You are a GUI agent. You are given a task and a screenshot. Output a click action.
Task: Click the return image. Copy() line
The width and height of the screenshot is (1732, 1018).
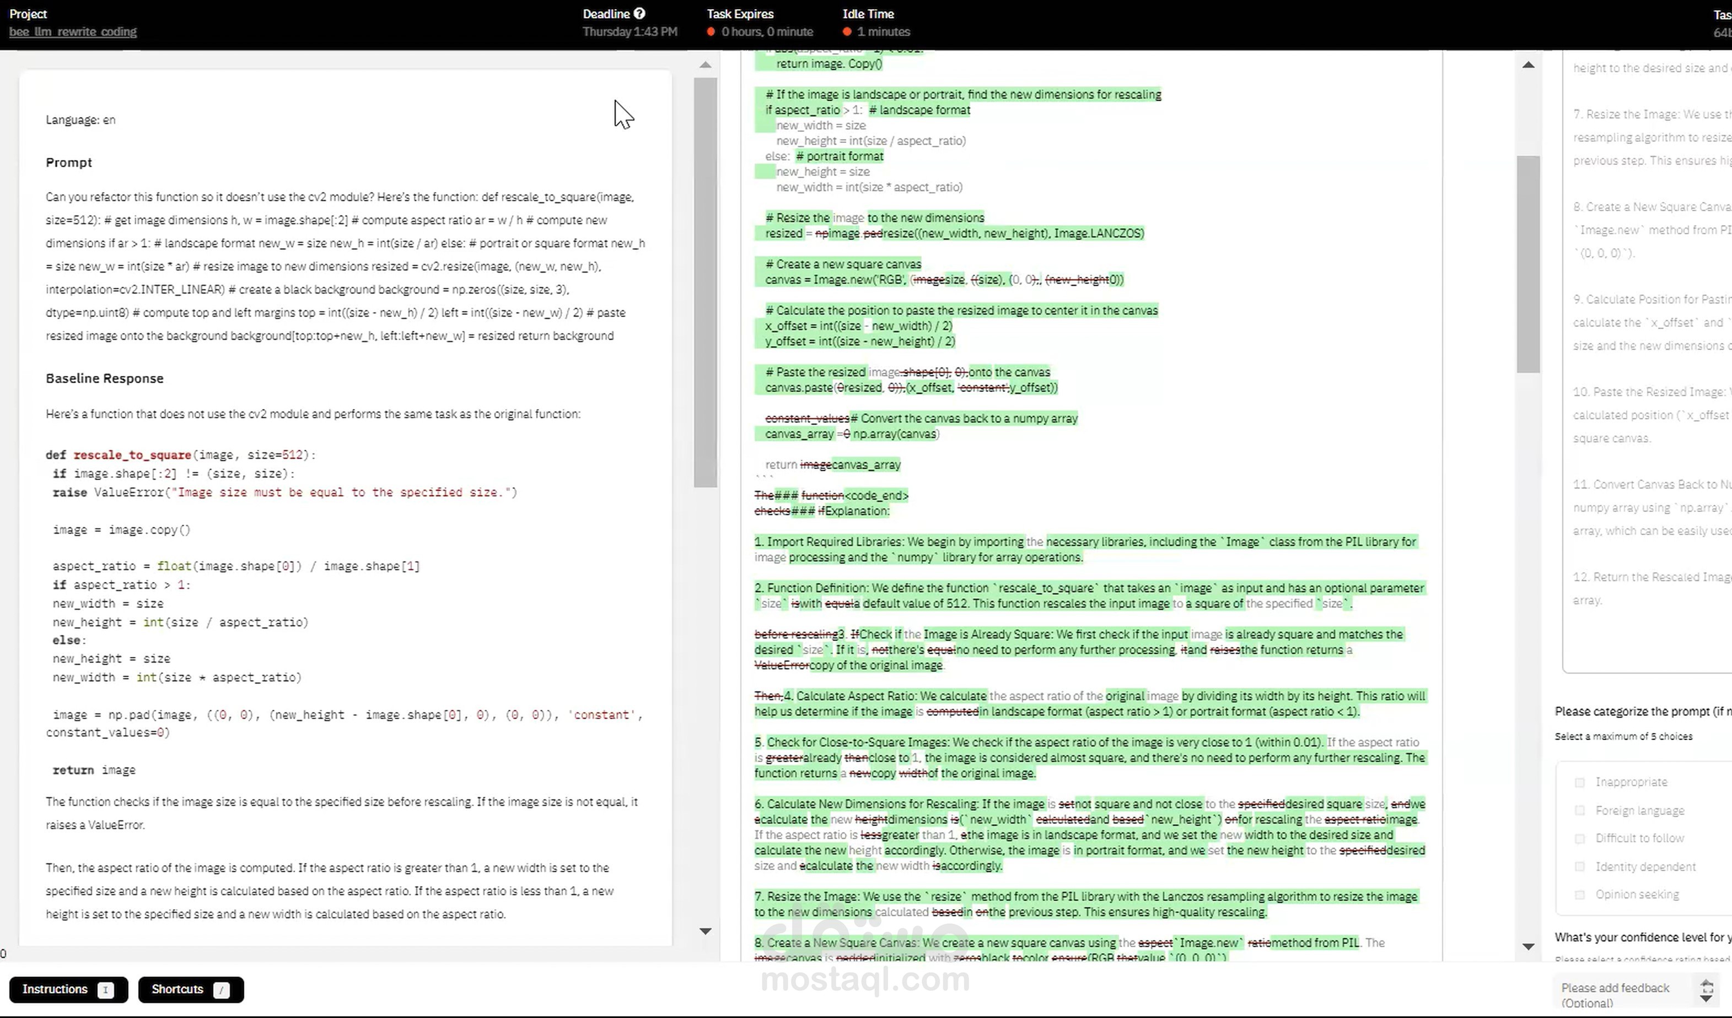829,64
